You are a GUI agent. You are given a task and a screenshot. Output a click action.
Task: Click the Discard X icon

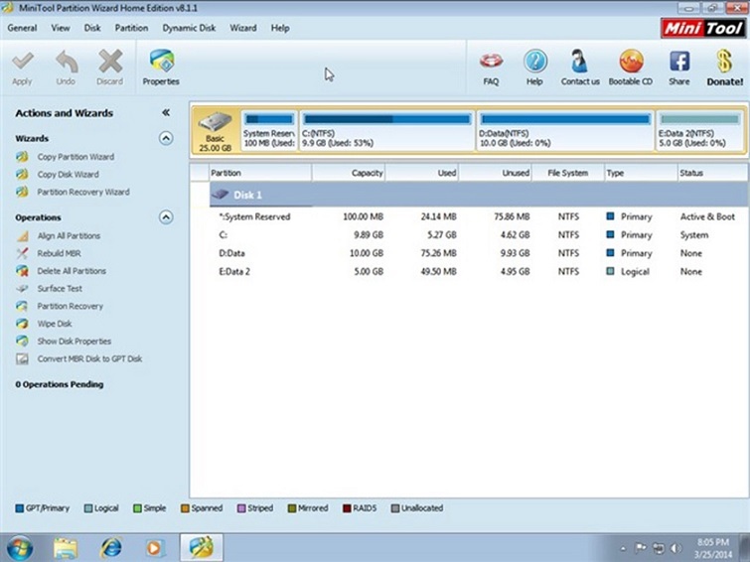coord(109,63)
